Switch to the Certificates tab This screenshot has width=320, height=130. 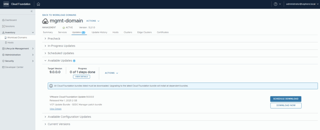[162, 32]
